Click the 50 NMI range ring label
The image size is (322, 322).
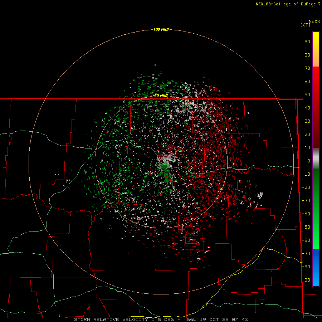(161, 96)
